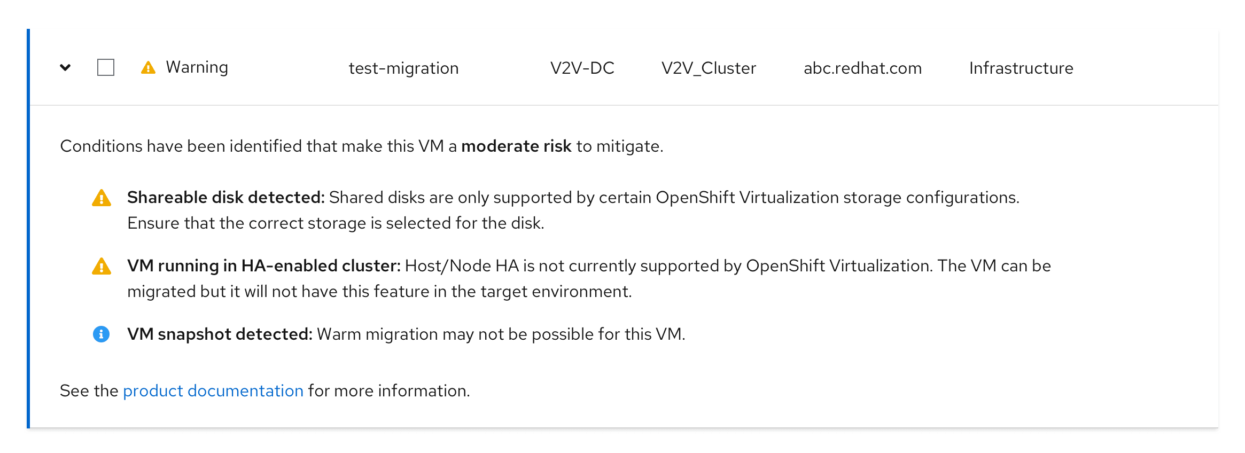Click the Infrastructure folder cell
The height and width of the screenshot is (453, 1245).
1021,68
